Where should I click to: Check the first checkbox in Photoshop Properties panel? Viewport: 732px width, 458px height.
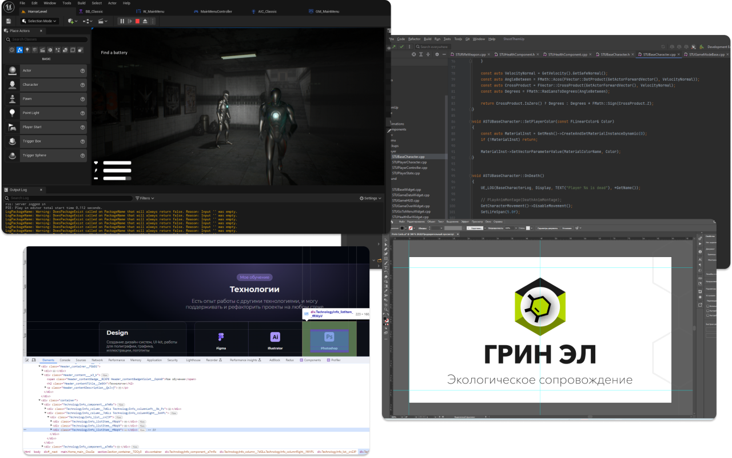pos(707,306)
